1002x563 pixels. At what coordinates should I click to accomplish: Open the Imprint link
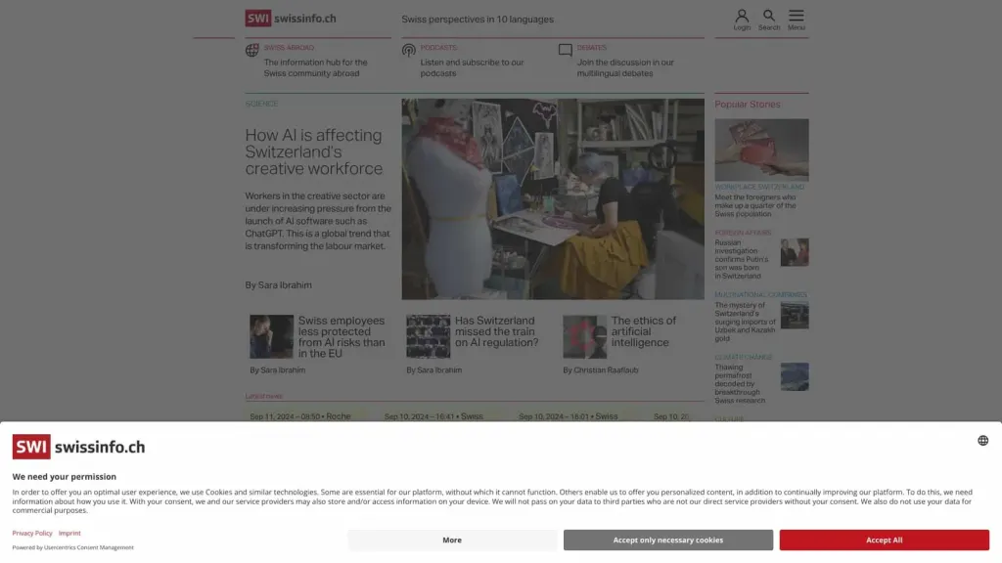pyautogui.click(x=69, y=533)
